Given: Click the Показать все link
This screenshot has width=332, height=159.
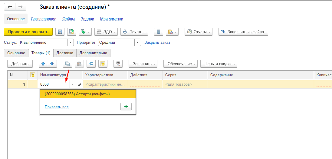Looking at the screenshot, I should (57, 107).
